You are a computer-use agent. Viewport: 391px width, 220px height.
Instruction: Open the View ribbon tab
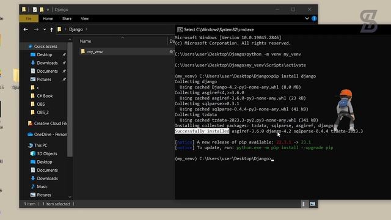(x=84, y=18)
